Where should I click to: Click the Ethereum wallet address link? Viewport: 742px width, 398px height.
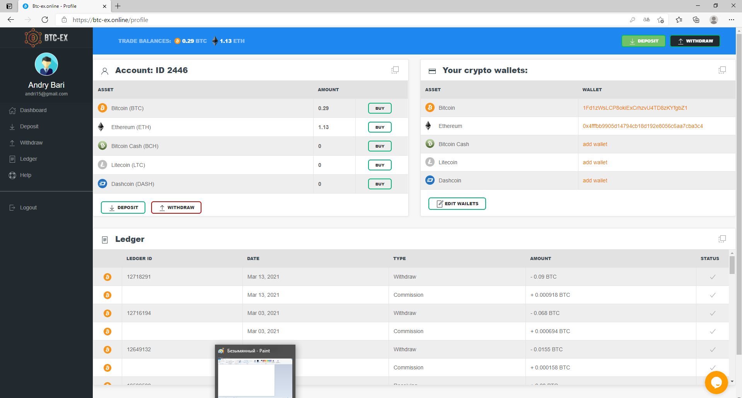click(643, 126)
